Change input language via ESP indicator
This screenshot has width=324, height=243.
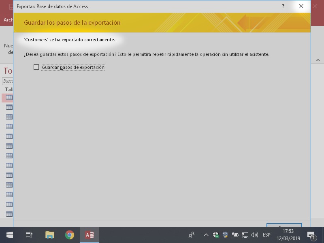click(x=266, y=235)
